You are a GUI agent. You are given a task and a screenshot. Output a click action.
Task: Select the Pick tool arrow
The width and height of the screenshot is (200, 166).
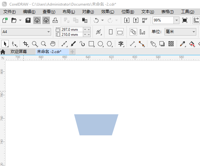[x=5, y=44]
